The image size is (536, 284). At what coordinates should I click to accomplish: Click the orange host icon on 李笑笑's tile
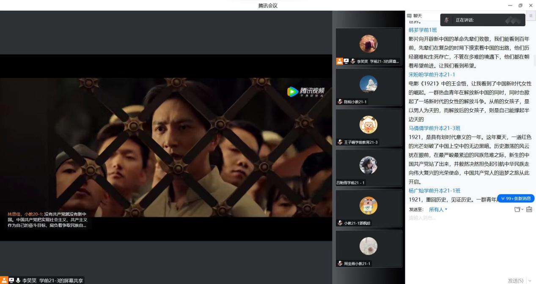339,61
